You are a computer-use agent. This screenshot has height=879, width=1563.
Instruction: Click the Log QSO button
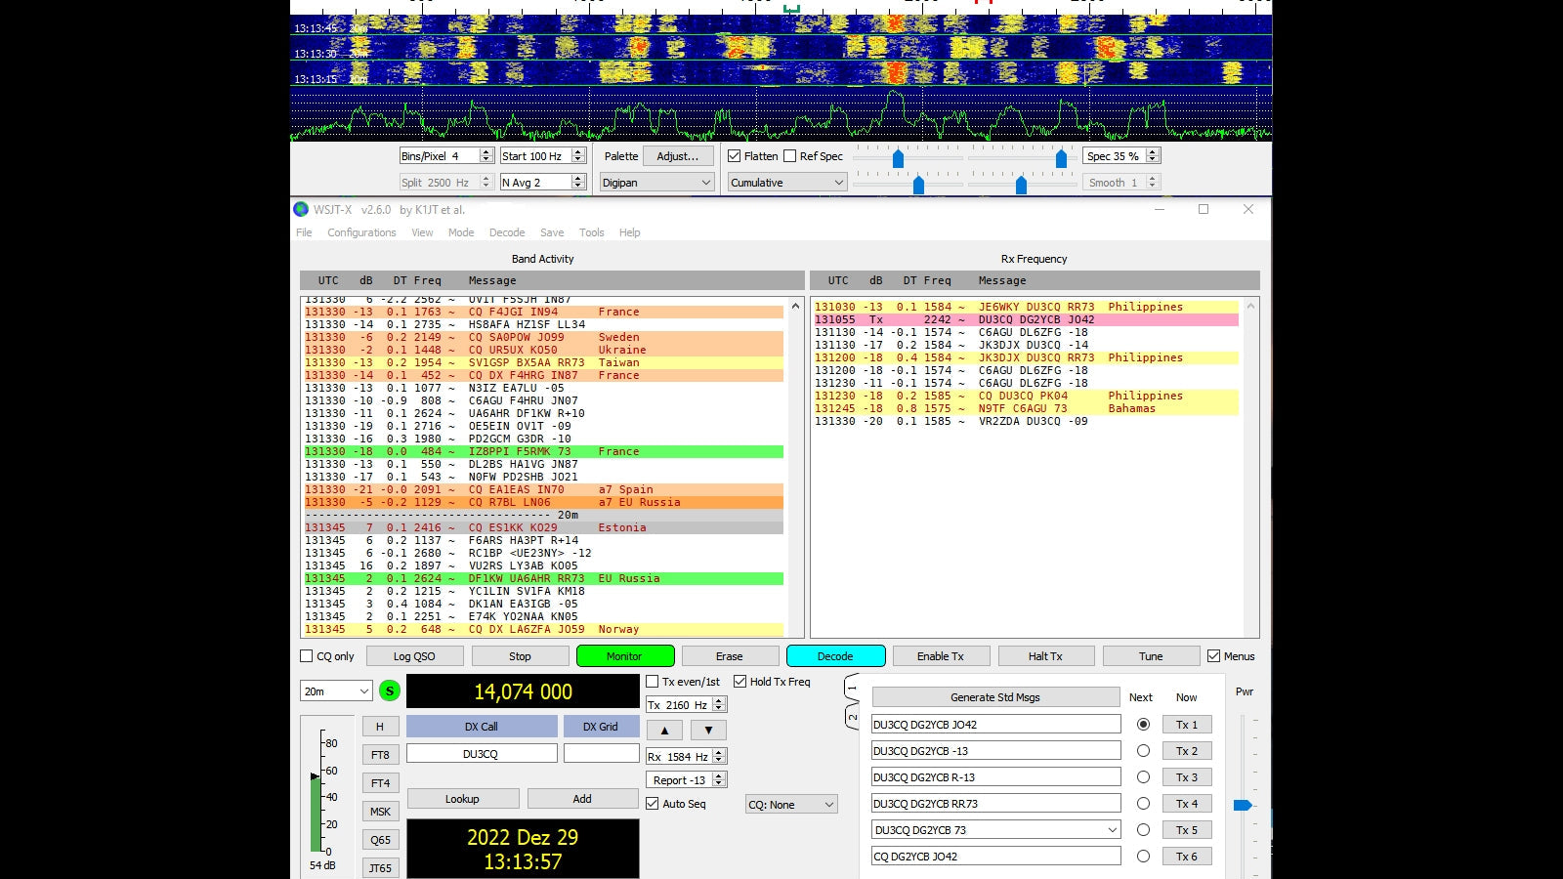[414, 655]
